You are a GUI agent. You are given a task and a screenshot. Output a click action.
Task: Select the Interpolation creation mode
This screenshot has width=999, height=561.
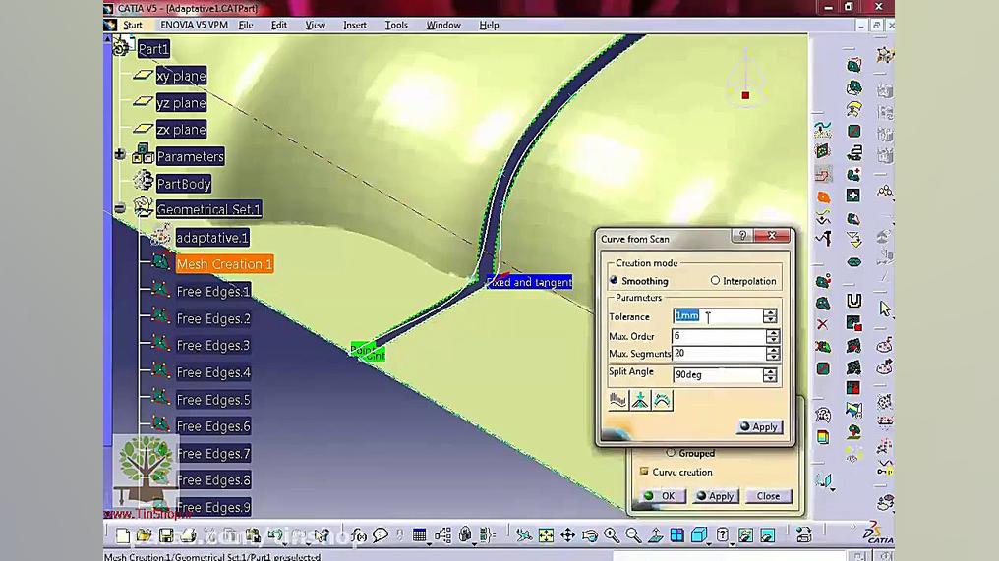click(x=743, y=281)
